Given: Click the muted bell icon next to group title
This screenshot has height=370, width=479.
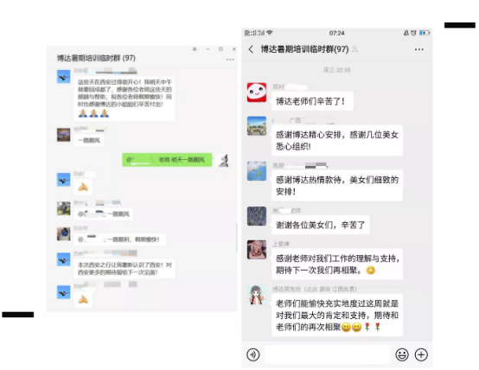Looking at the screenshot, I should pyautogui.click(x=354, y=49).
